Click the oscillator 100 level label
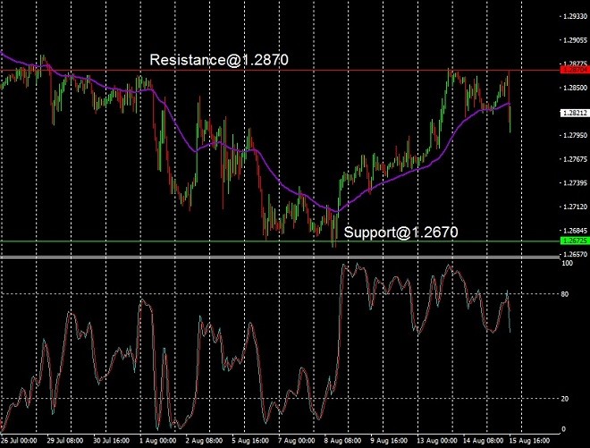 tap(567, 263)
